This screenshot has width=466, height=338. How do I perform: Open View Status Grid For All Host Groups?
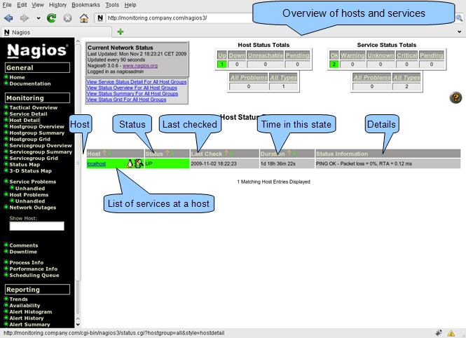126,100
